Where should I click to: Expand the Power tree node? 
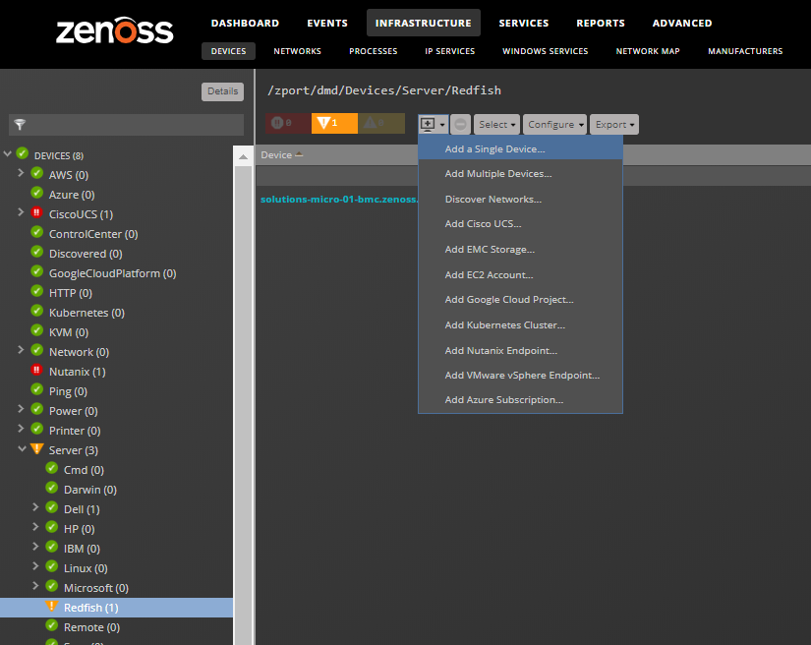(21, 409)
